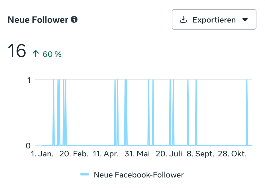Click the y-axis value 1
The image size is (265, 188).
click(28, 80)
